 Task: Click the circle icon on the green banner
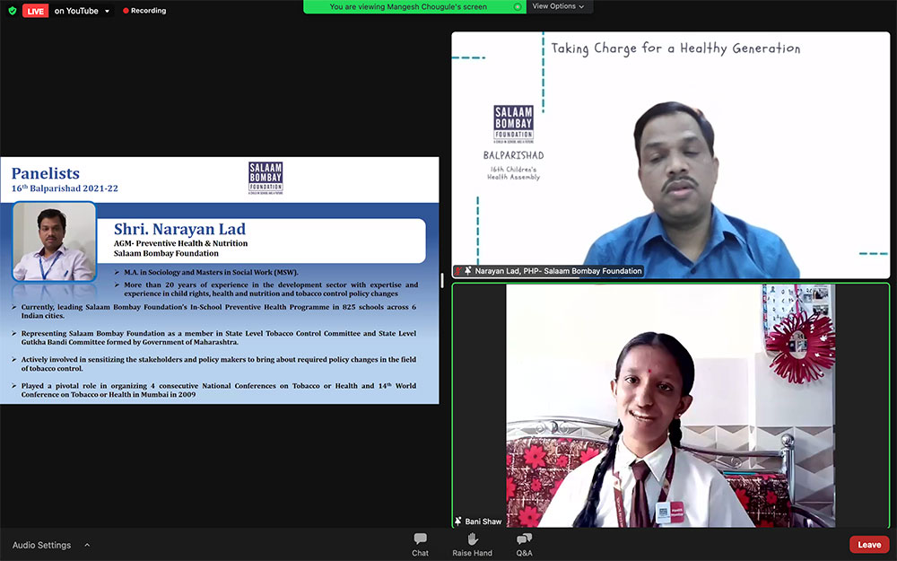(x=518, y=7)
